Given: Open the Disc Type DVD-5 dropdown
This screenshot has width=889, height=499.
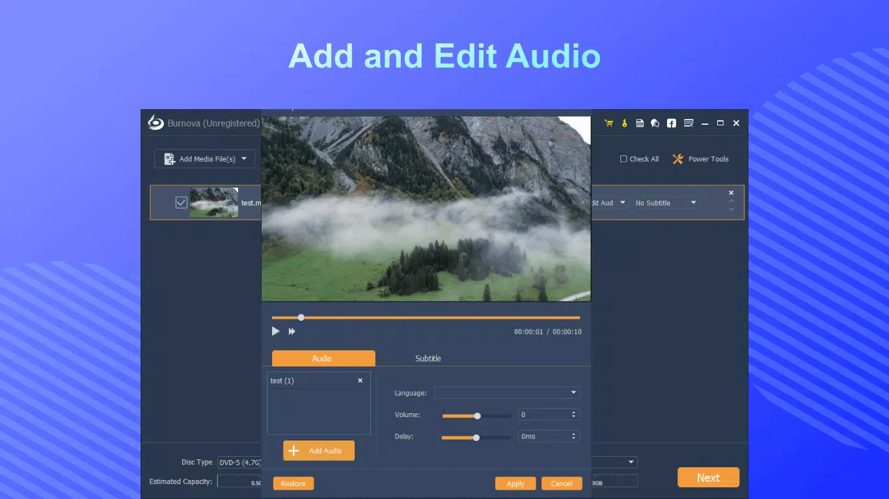Looking at the screenshot, I should click(x=239, y=463).
